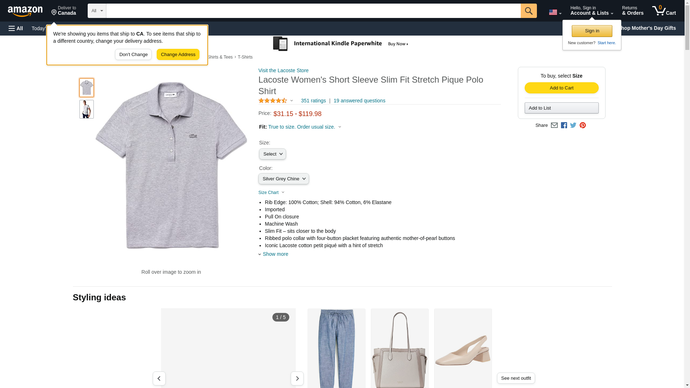This screenshot has height=388, width=690.
Task: Open the shopping cart icon
Action: [664, 11]
